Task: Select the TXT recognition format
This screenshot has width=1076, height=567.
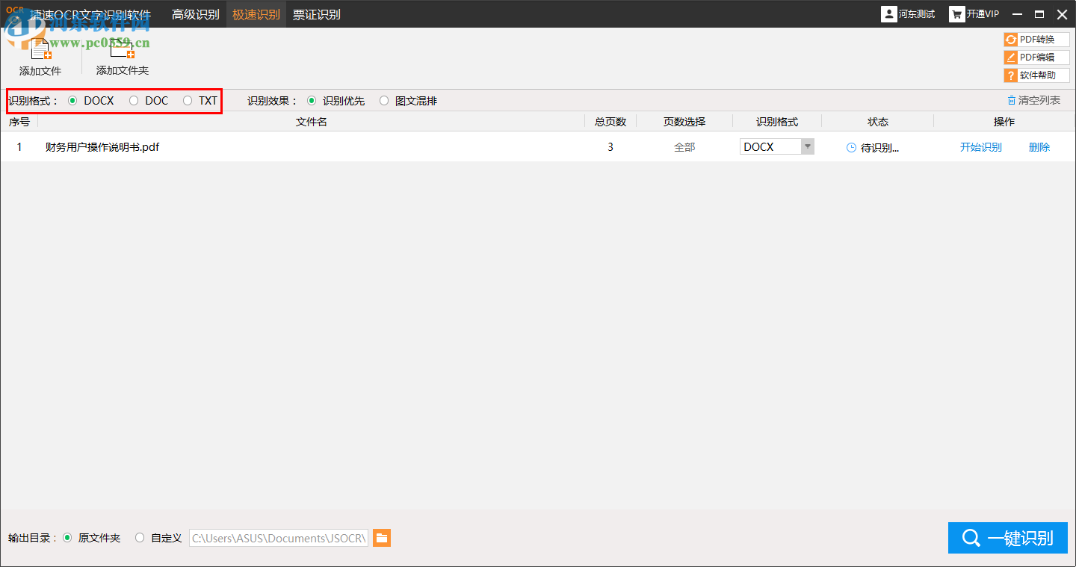Action: click(187, 100)
